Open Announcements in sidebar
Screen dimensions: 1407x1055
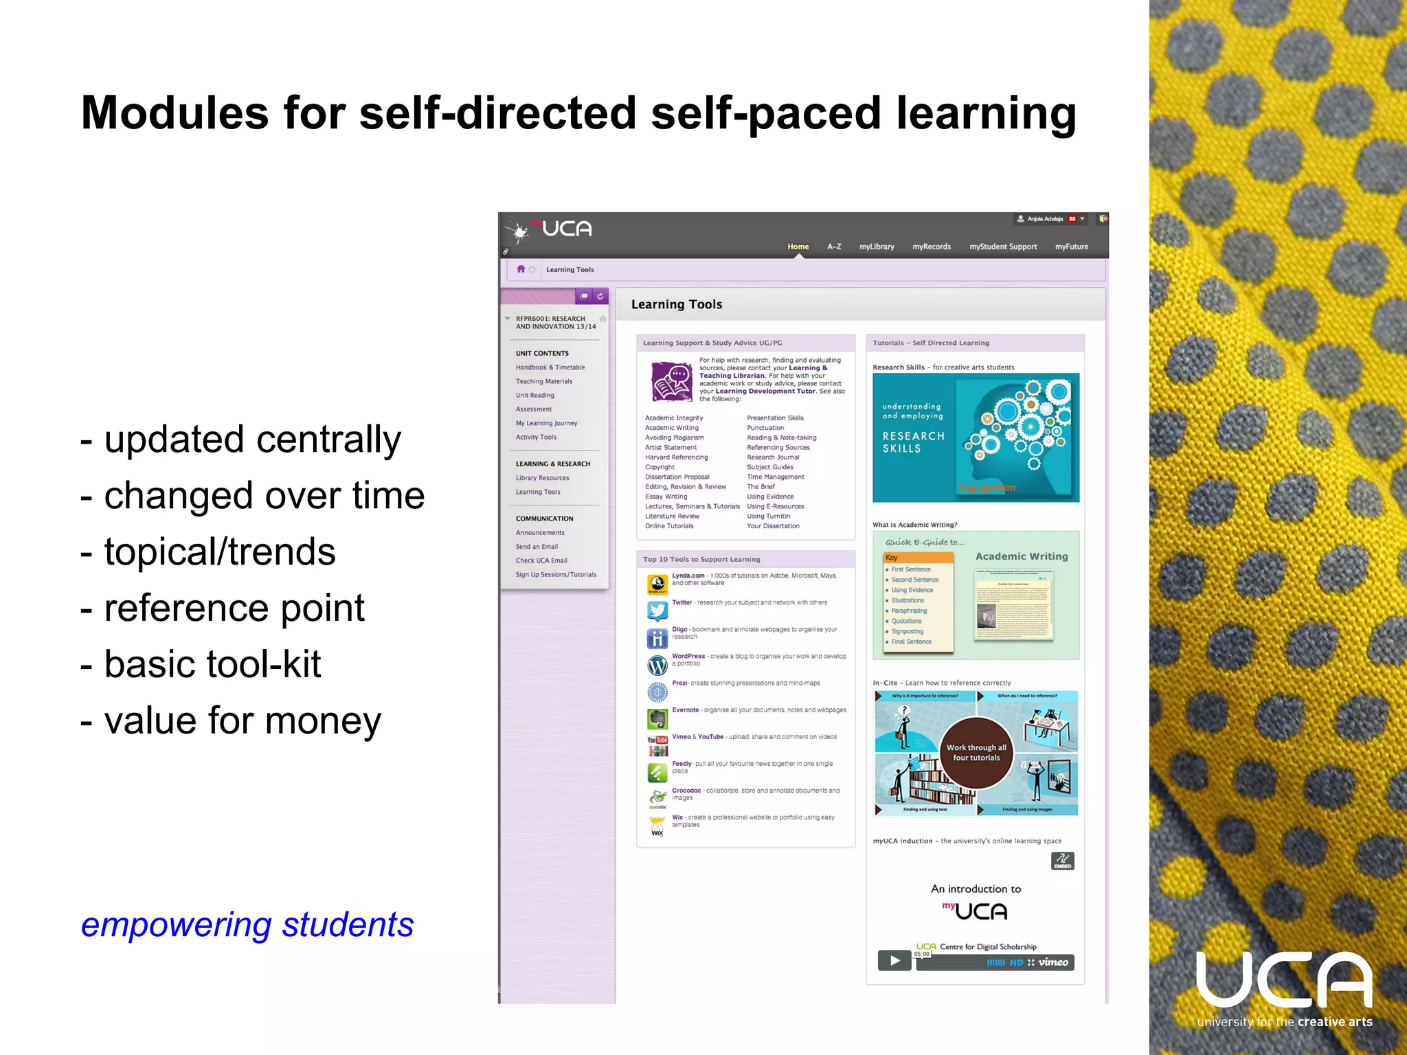tap(540, 532)
